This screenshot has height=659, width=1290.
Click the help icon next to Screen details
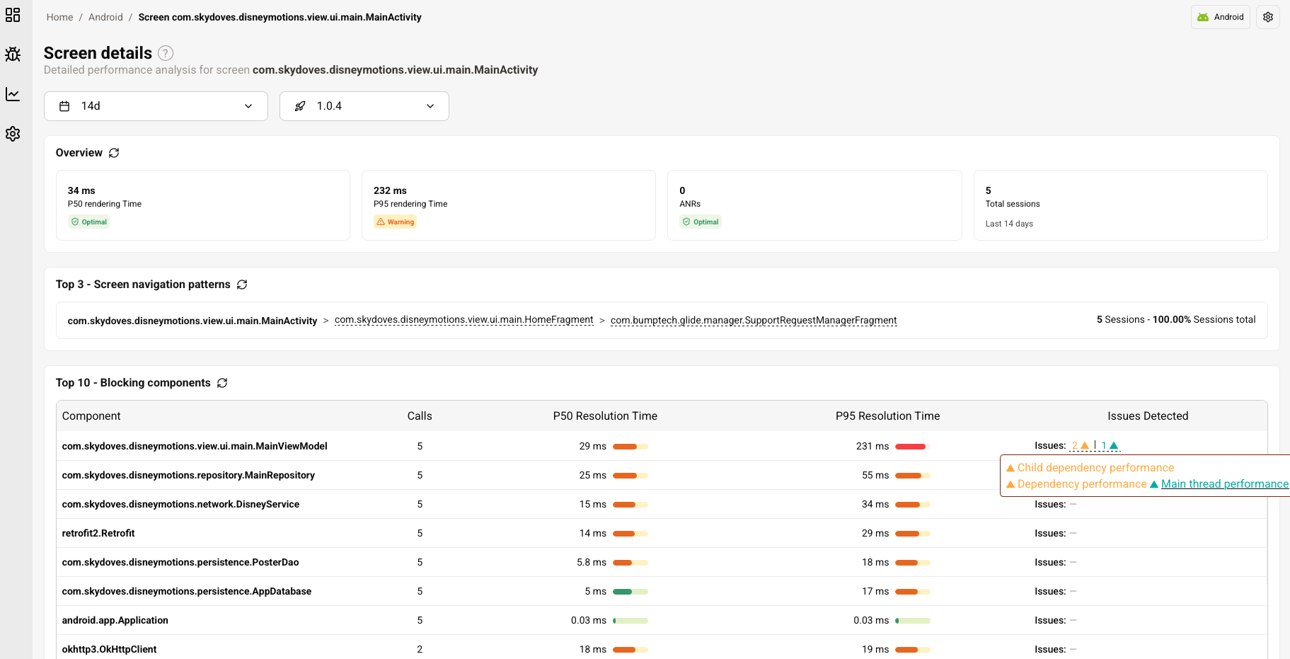coord(166,53)
